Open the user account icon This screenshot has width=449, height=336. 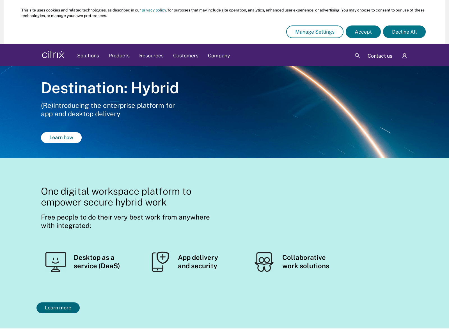tap(404, 56)
